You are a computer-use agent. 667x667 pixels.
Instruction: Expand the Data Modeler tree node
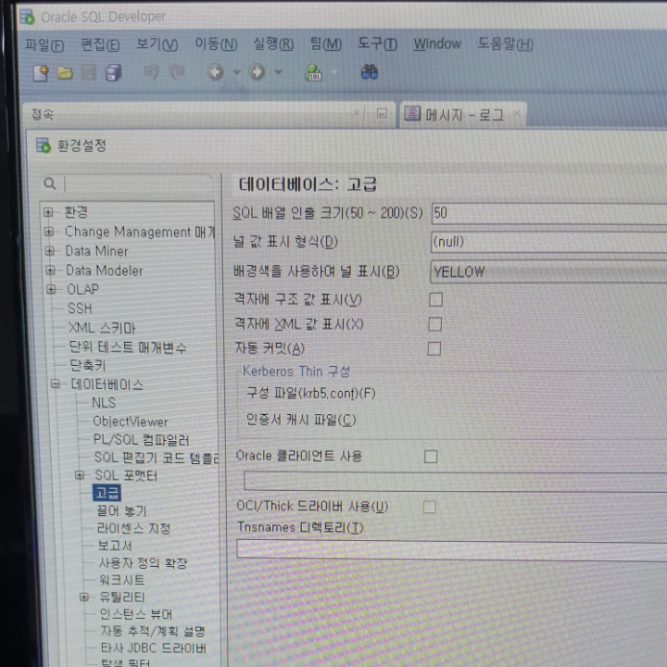tap(50, 271)
